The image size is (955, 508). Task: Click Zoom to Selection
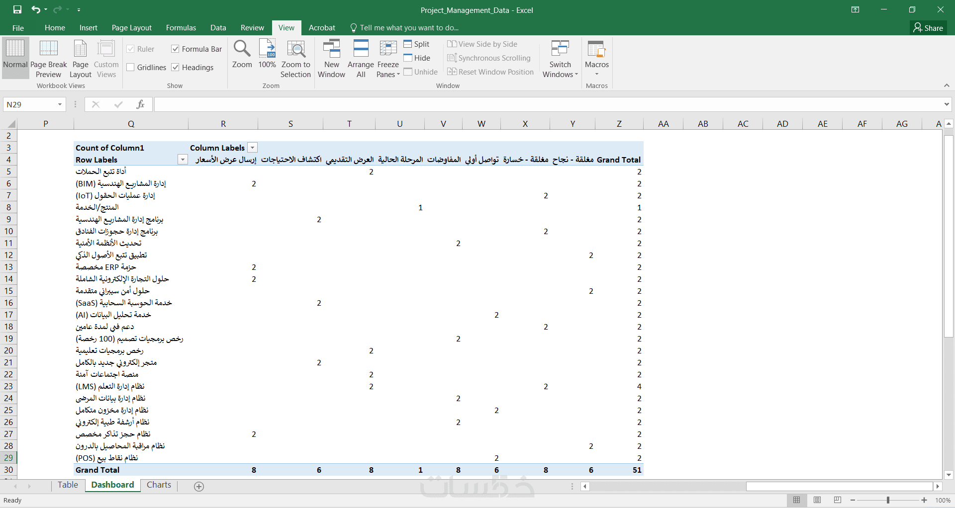295,58
